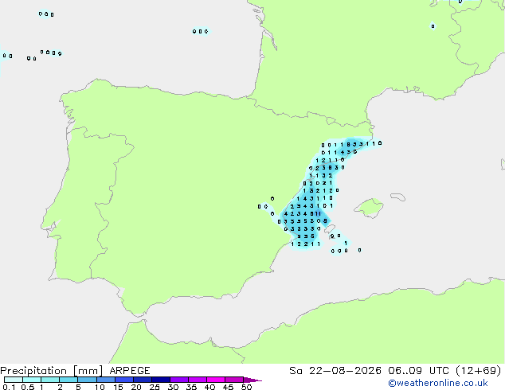Click Menorca island outline on the map
Image resolution: width=505 pixels, height=390 pixels.
click(398, 197)
